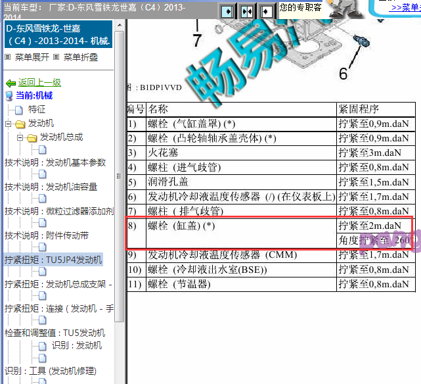The width and height of the screenshot is (421, 384).
Task: Click the engine diagram label 6
Action: point(343,74)
